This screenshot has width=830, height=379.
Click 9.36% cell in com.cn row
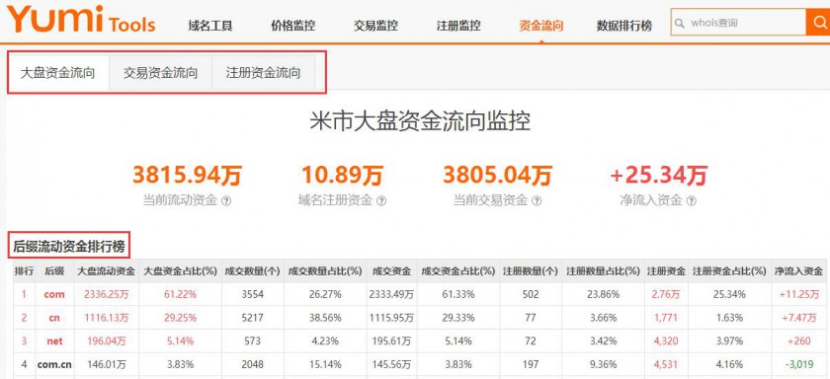pos(603,364)
